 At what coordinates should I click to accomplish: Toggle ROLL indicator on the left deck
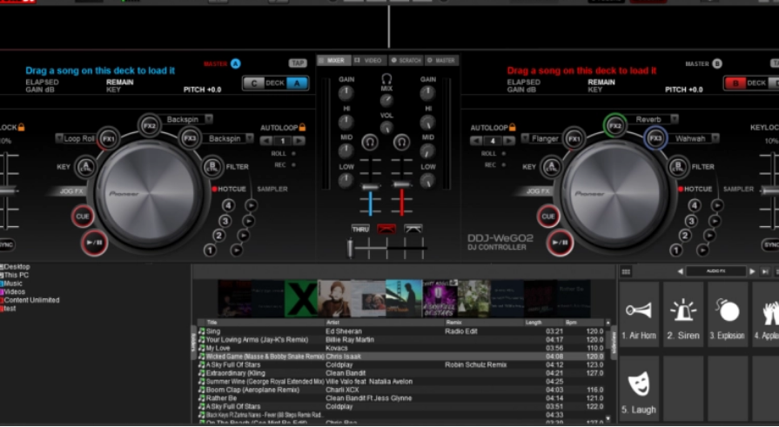click(x=293, y=154)
